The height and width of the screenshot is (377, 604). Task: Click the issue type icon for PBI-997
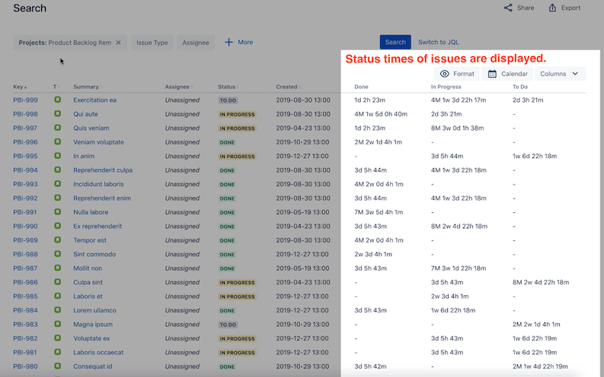[x=57, y=128]
